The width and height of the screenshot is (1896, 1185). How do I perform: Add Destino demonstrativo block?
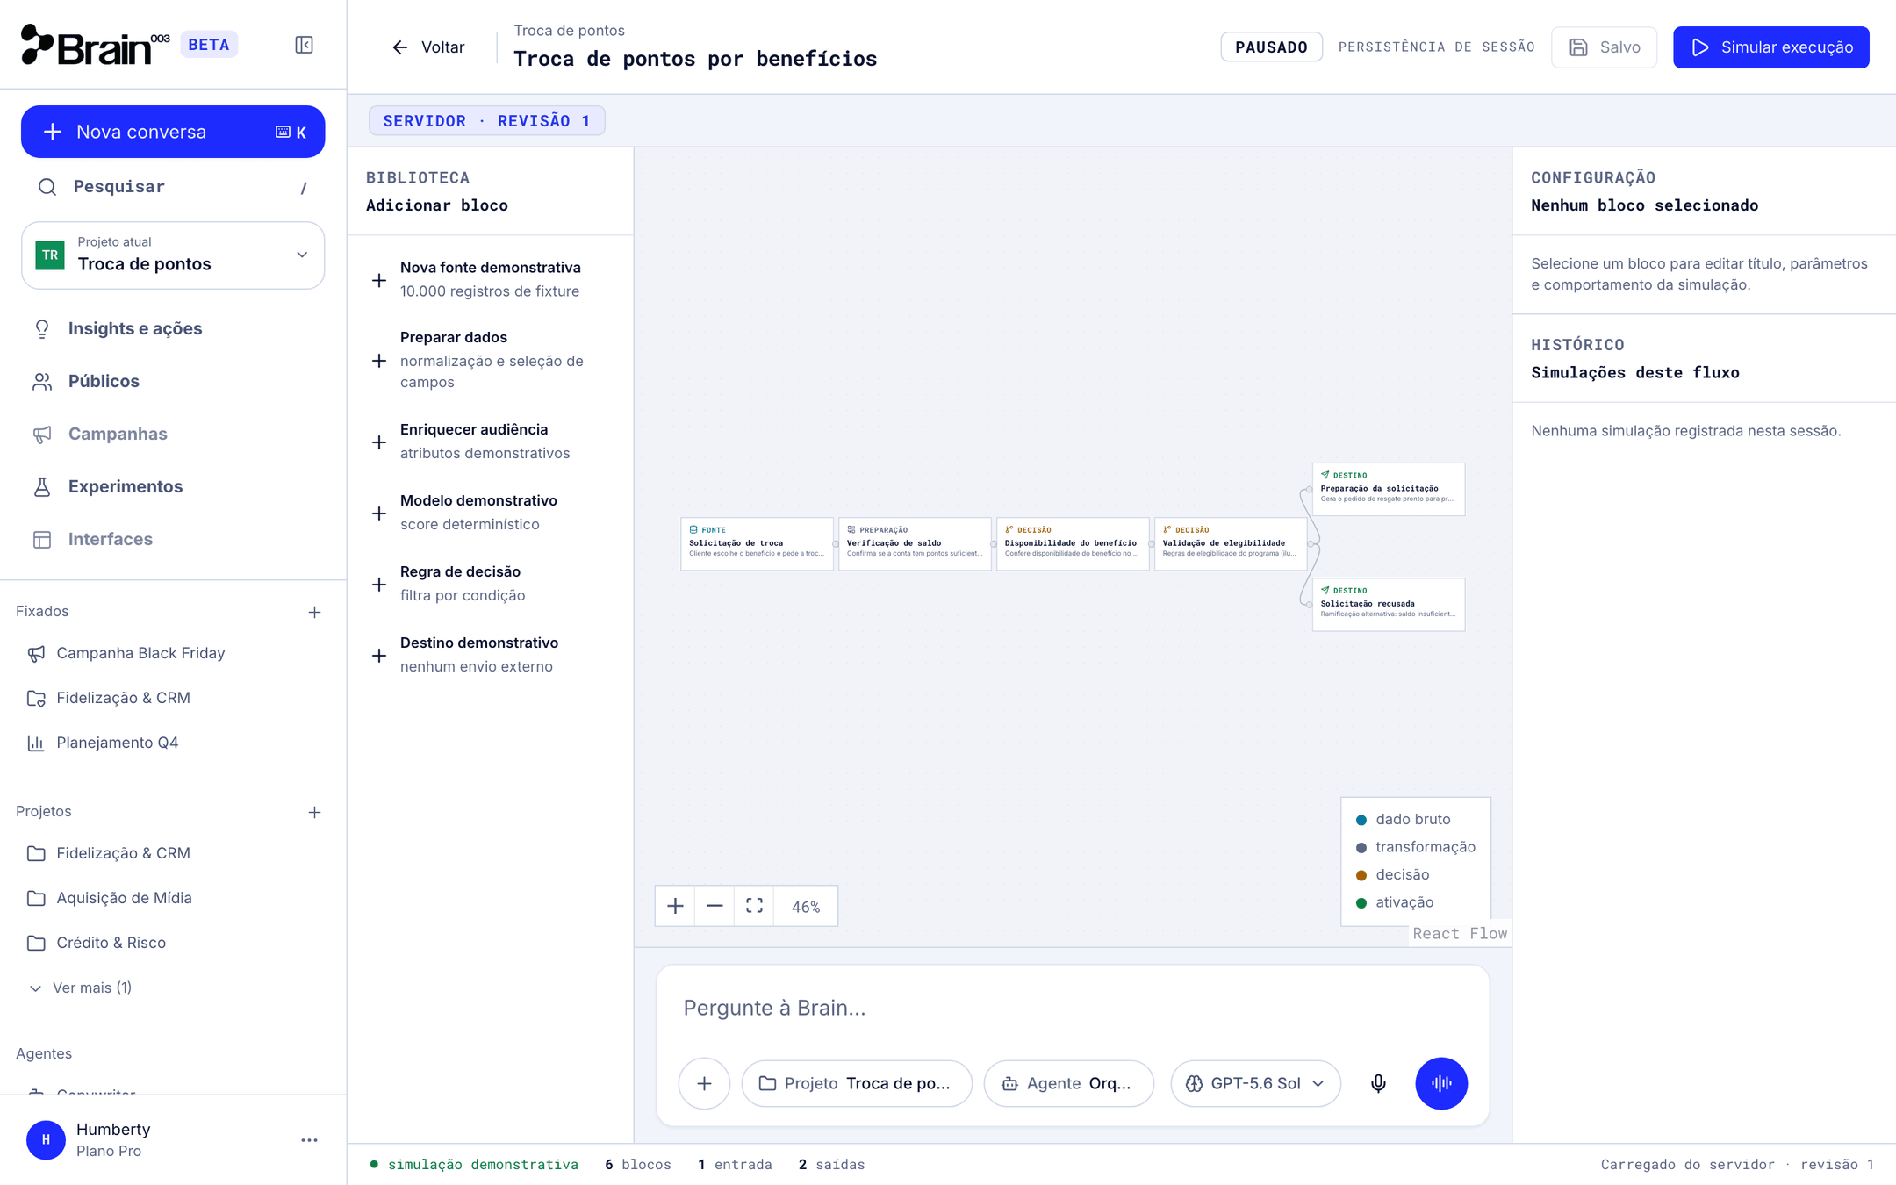tap(490, 655)
